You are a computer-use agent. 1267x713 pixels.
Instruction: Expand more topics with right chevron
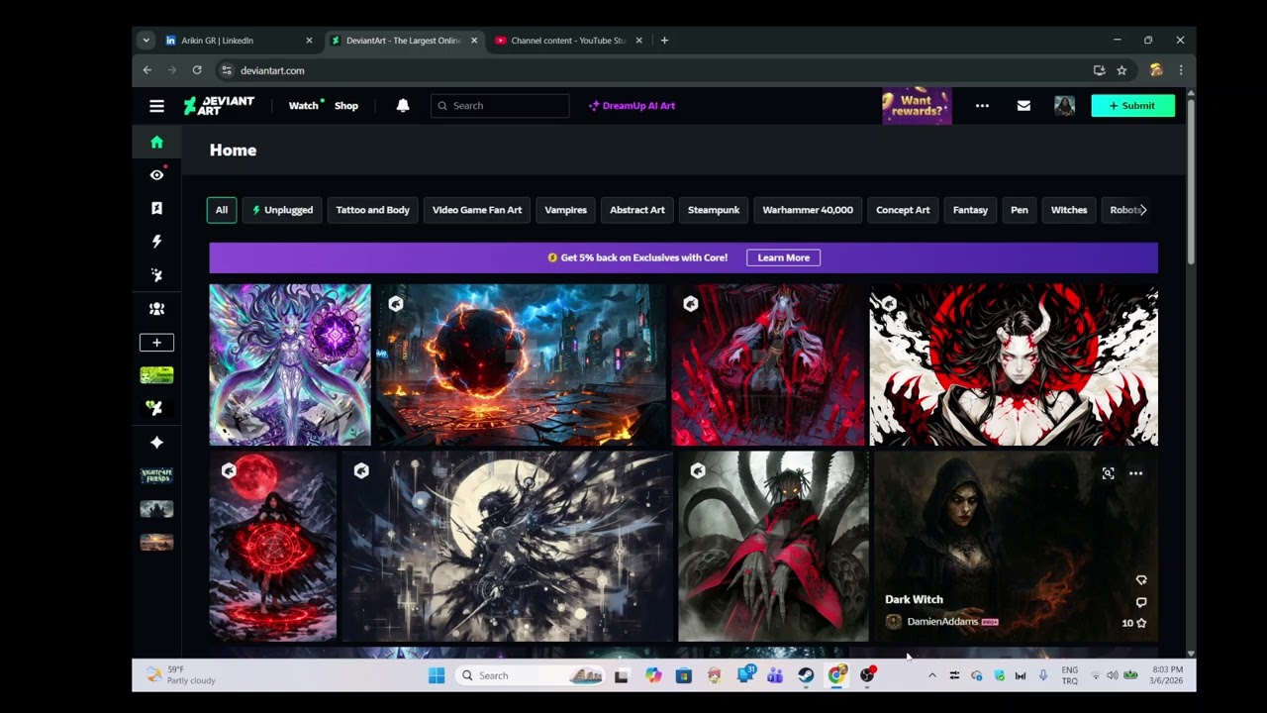coord(1143,210)
